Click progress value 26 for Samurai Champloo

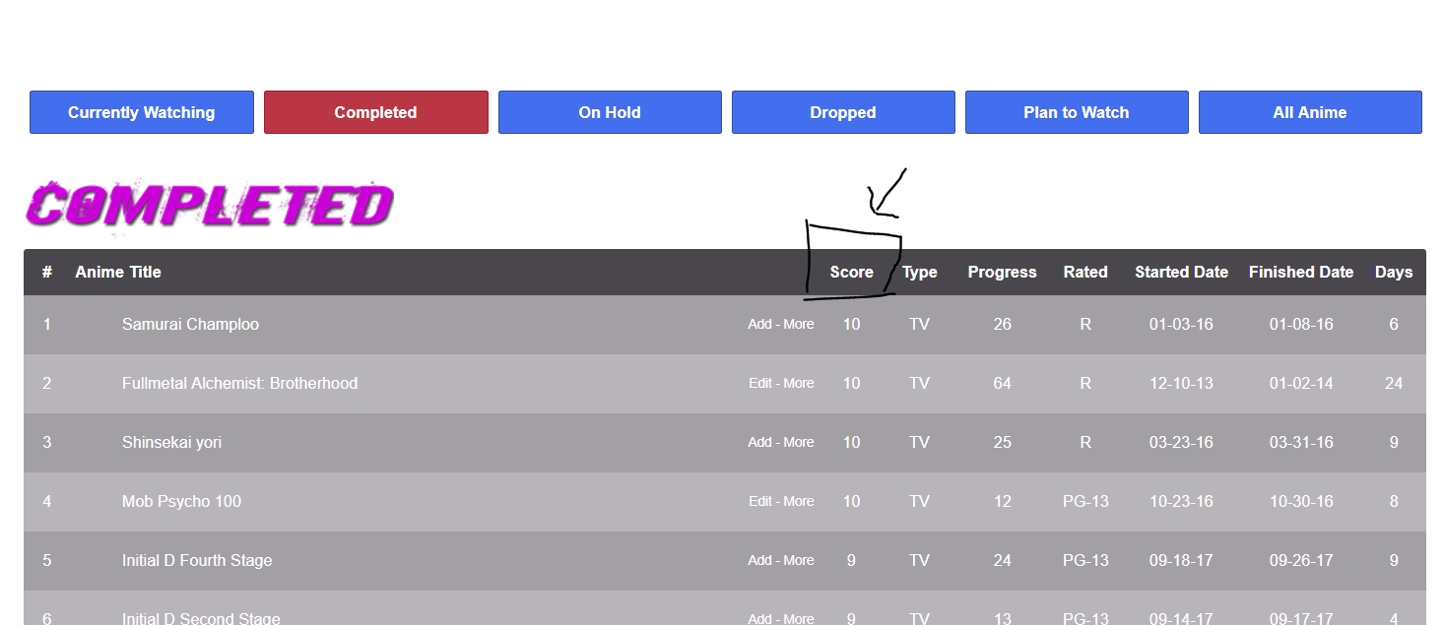point(1002,324)
